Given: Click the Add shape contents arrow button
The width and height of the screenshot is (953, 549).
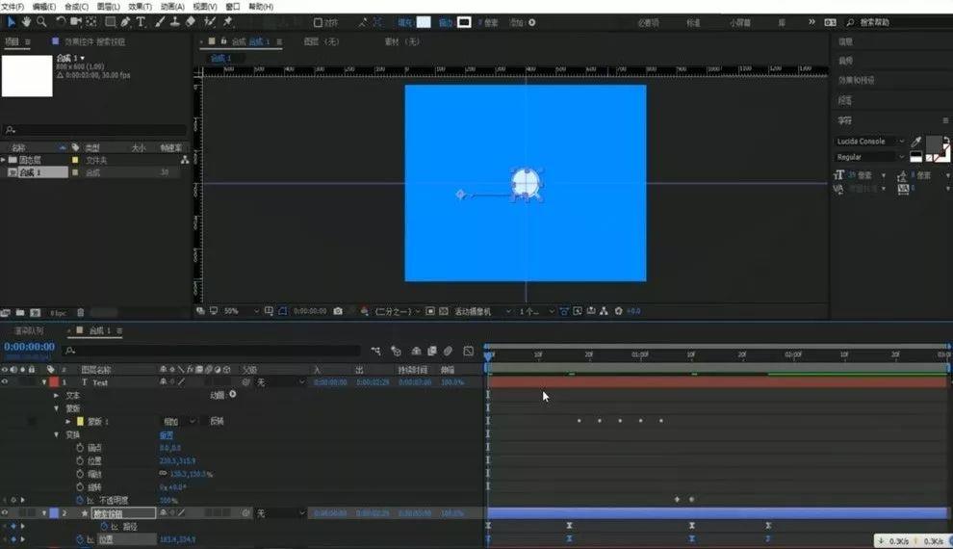Looking at the screenshot, I should click(x=531, y=22).
